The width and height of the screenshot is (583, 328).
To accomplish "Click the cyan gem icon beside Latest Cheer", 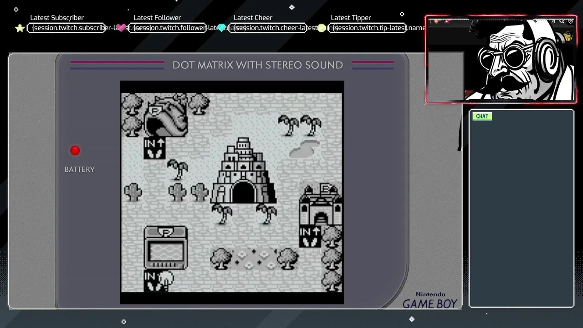I will pyautogui.click(x=222, y=28).
